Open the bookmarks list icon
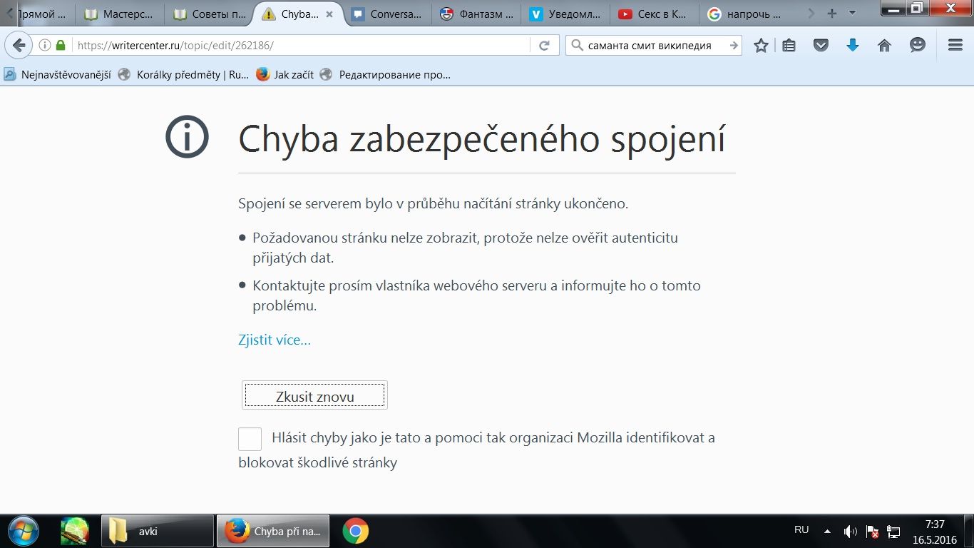 tap(789, 46)
